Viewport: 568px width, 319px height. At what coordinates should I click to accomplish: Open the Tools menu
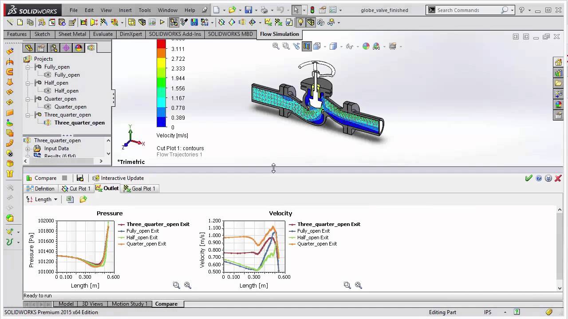pyautogui.click(x=144, y=10)
